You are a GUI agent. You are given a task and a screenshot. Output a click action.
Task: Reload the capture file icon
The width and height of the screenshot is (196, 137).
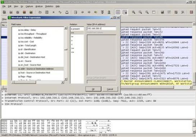pyautogui.click(x=60, y=12)
